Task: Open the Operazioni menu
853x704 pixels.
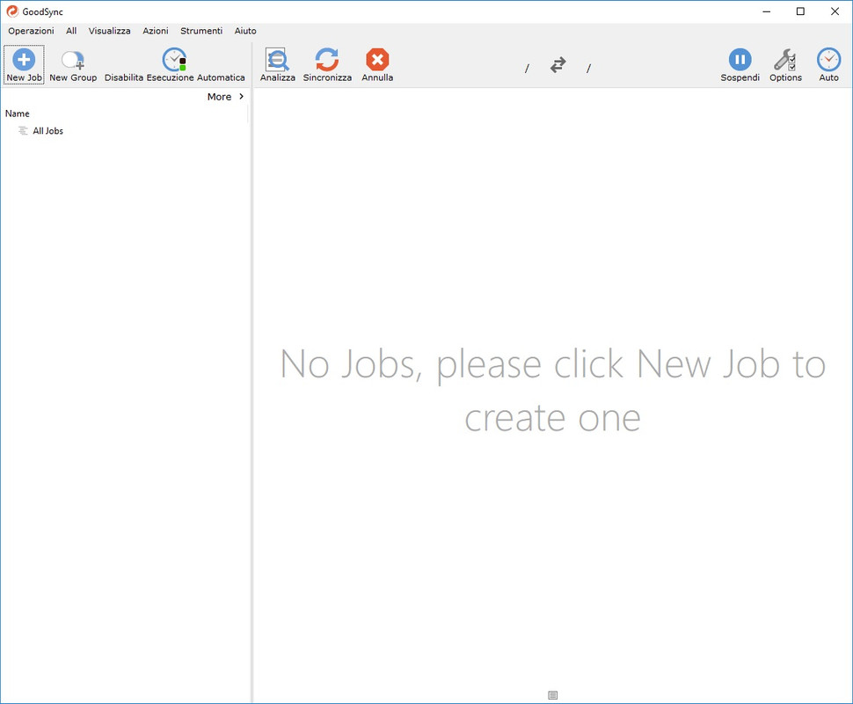Action: coord(31,31)
